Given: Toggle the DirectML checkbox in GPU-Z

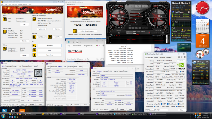Looking at the screenshot, I should coord(178,104).
